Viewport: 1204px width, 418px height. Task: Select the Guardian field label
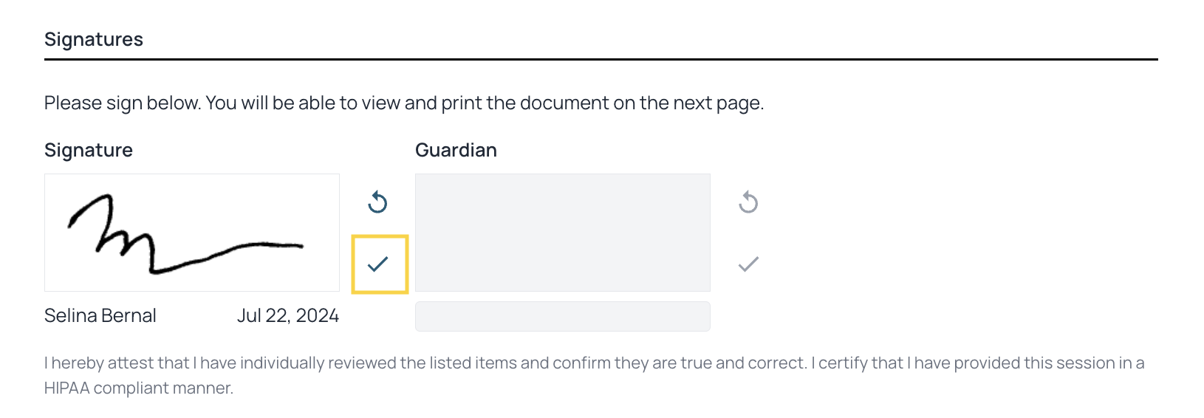tap(456, 150)
